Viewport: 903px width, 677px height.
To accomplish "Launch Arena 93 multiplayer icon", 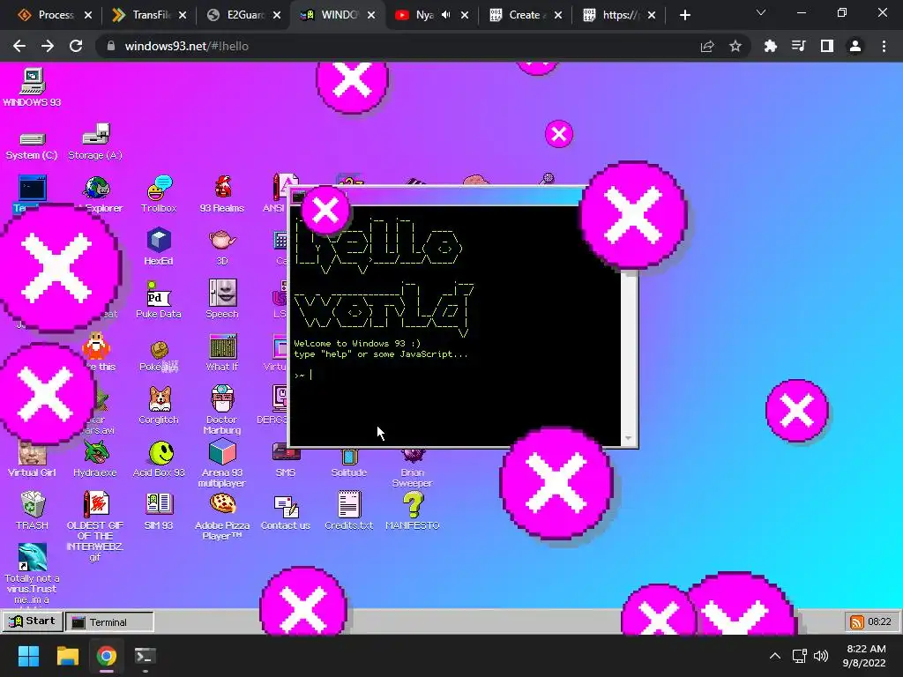I will coord(222,464).
